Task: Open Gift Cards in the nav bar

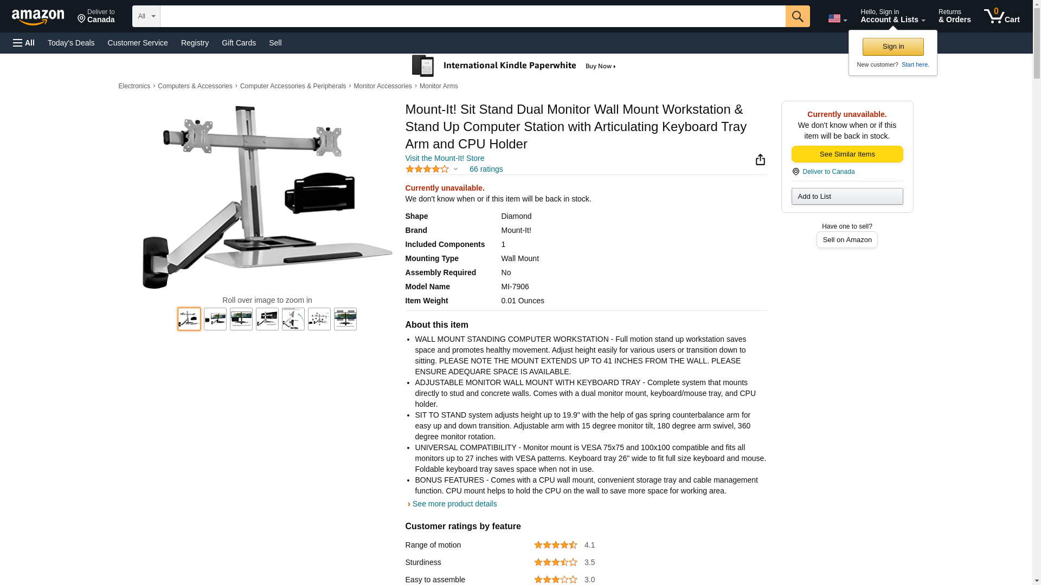Action: pyautogui.click(x=239, y=43)
